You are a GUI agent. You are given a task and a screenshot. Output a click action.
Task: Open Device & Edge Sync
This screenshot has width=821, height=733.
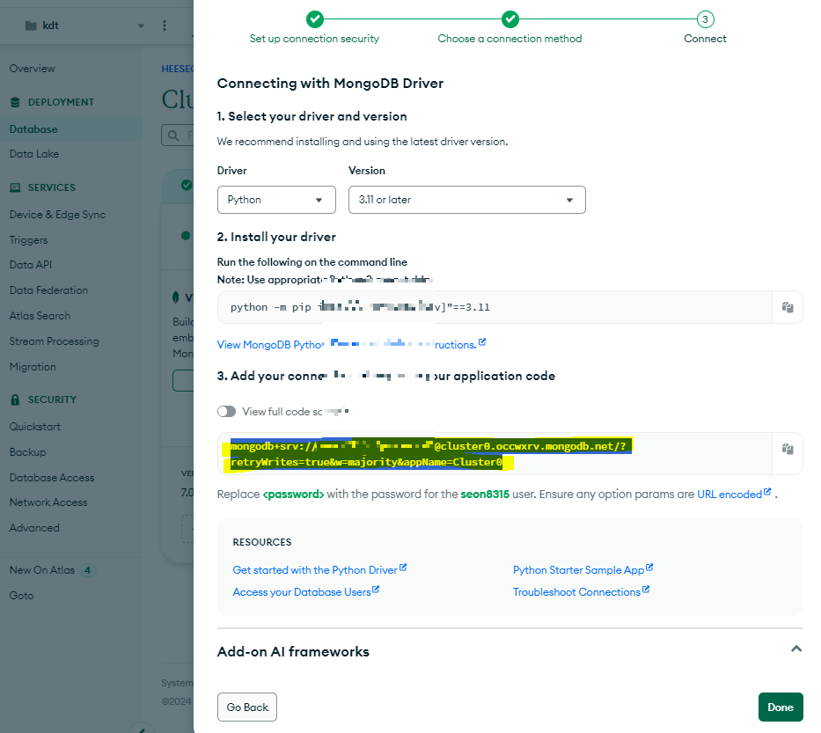point(57,215)
